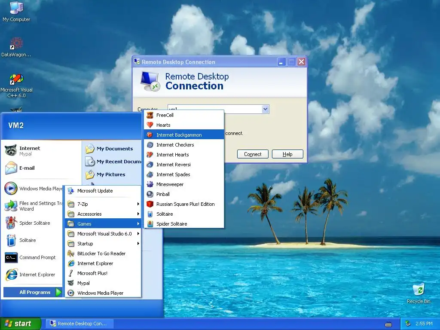Click Help button in Remote Desktop Connection
This screenshot has width=440, height=330.
click(287, 154)
